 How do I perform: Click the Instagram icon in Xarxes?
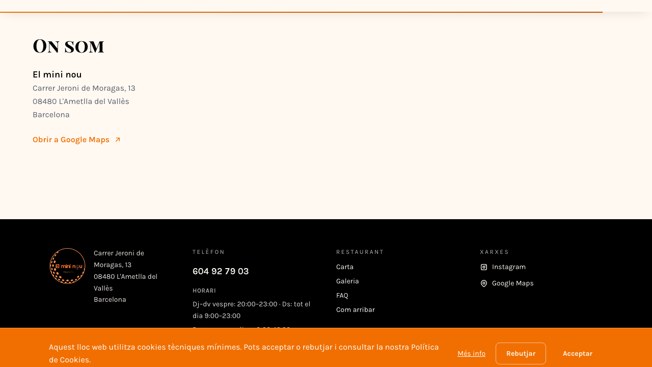tap(484, 267)
